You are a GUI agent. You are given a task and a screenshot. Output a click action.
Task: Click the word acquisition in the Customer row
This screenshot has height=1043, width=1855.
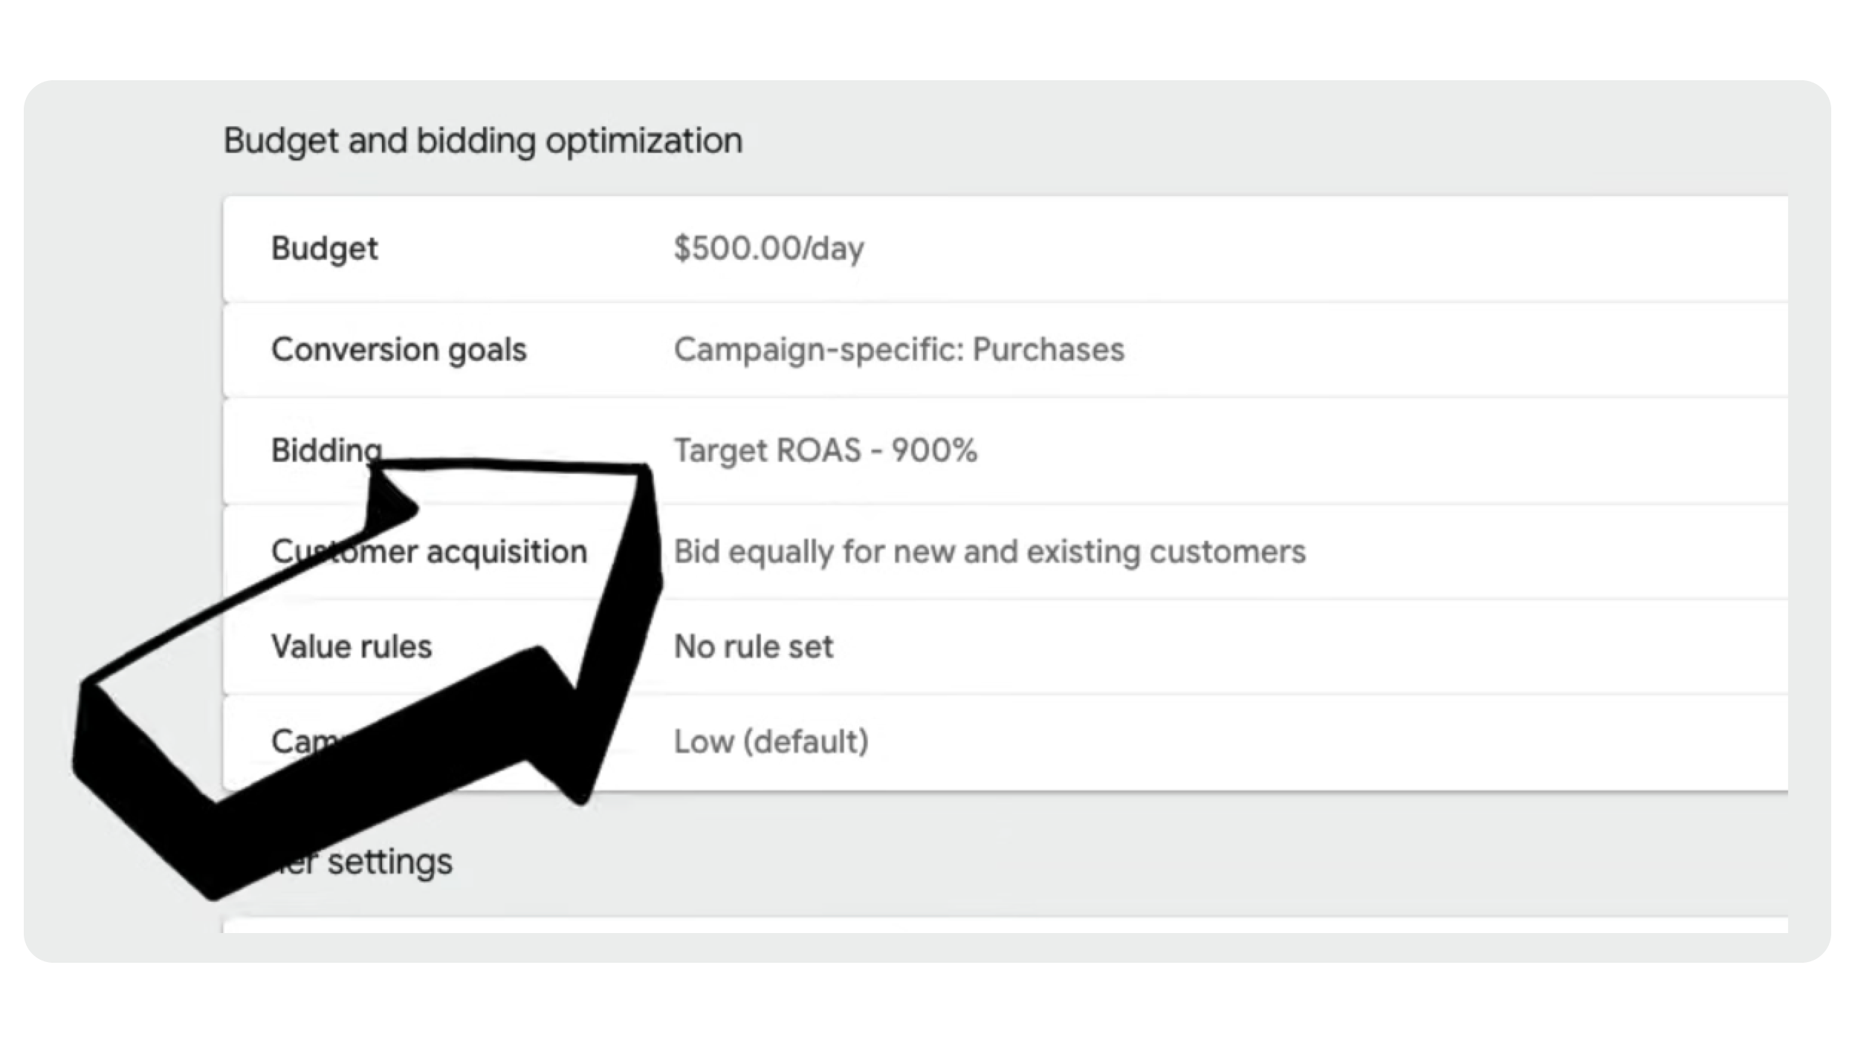507,552
